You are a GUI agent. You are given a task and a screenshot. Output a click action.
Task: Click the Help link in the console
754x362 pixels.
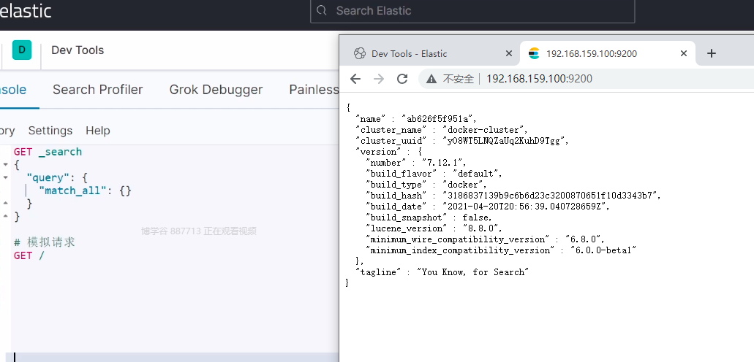pos(98,131)
